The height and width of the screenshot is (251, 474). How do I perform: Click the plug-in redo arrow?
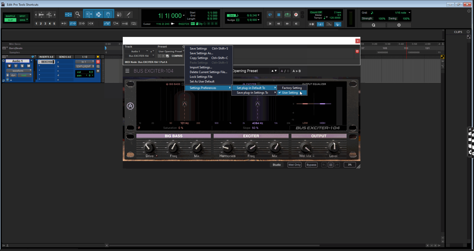click(337, 165)
